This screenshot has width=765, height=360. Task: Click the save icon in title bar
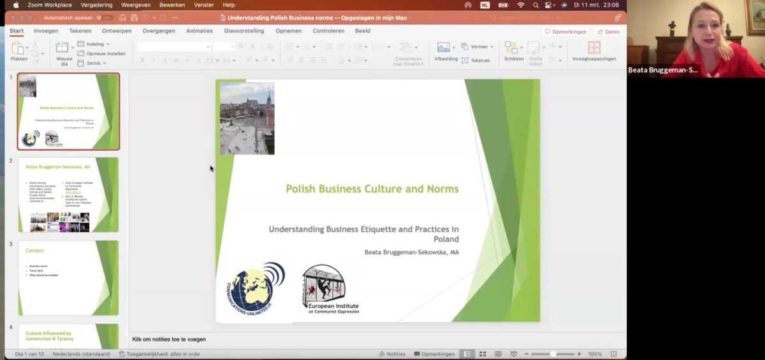(134, 18)
